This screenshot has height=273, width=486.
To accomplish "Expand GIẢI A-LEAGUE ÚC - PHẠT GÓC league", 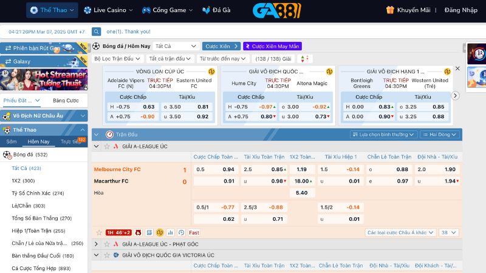I will coord(96,244).
